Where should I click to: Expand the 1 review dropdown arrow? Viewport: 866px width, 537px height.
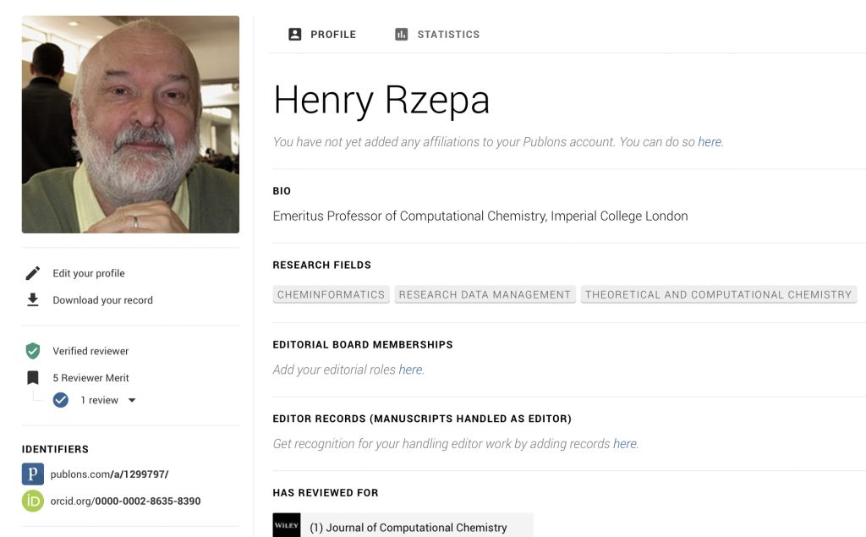132,400
